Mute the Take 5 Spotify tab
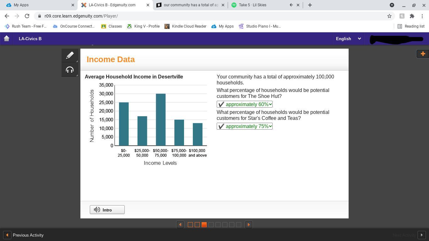 (x=291, y=5)
